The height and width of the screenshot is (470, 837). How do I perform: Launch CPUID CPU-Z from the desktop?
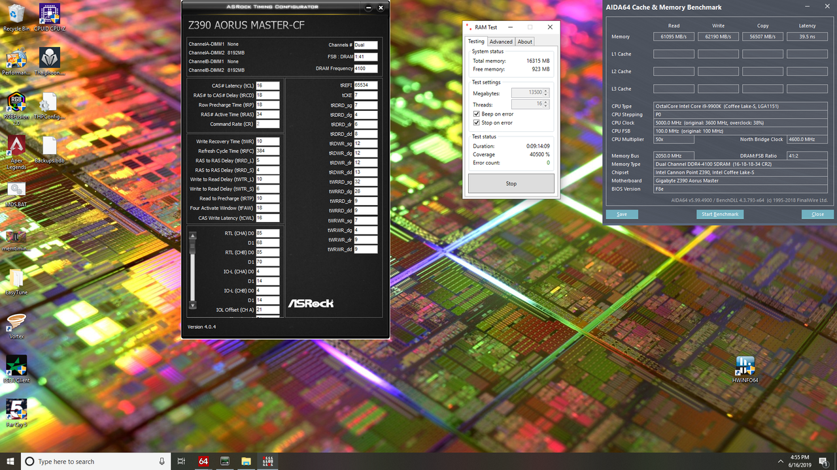point(49,13)
